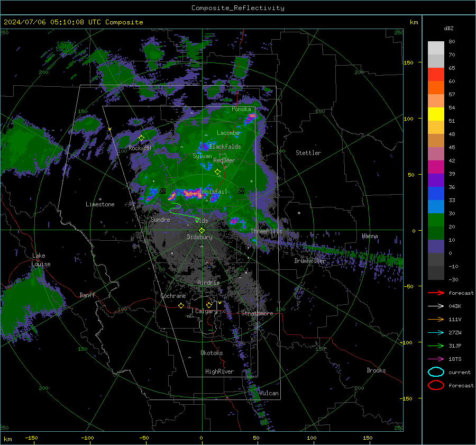Viewport: 476px width, 445px height.
Task: Click the Strathmore map label
Action: [x=257, y=313]
